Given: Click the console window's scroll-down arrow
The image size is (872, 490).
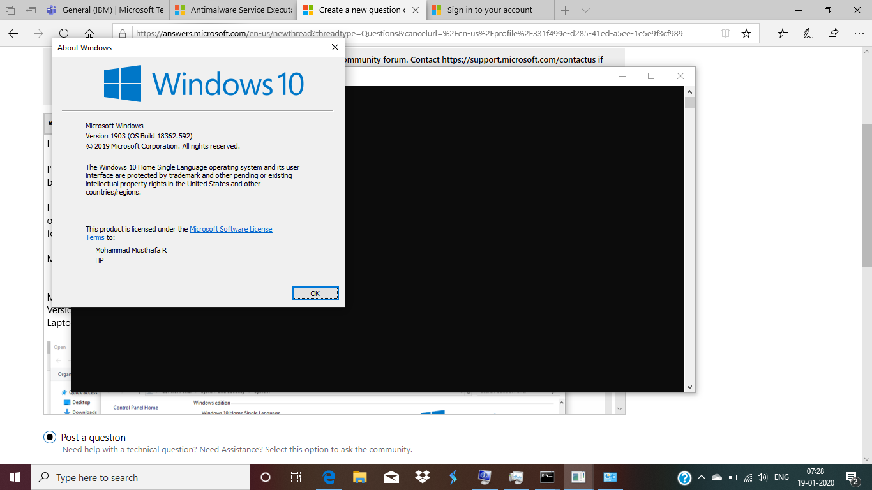Looking at the screenshot, I should tap(689, 387).
